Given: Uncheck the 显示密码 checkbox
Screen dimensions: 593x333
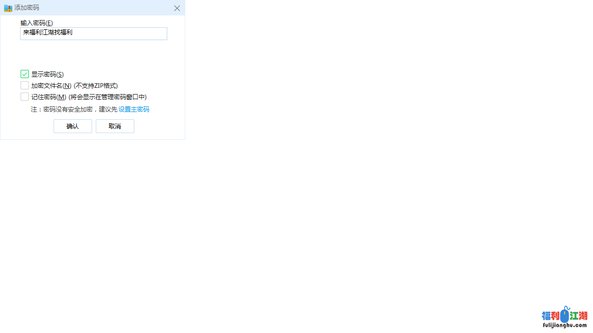Looking at the screenshot, I should [x=25, y=74].
